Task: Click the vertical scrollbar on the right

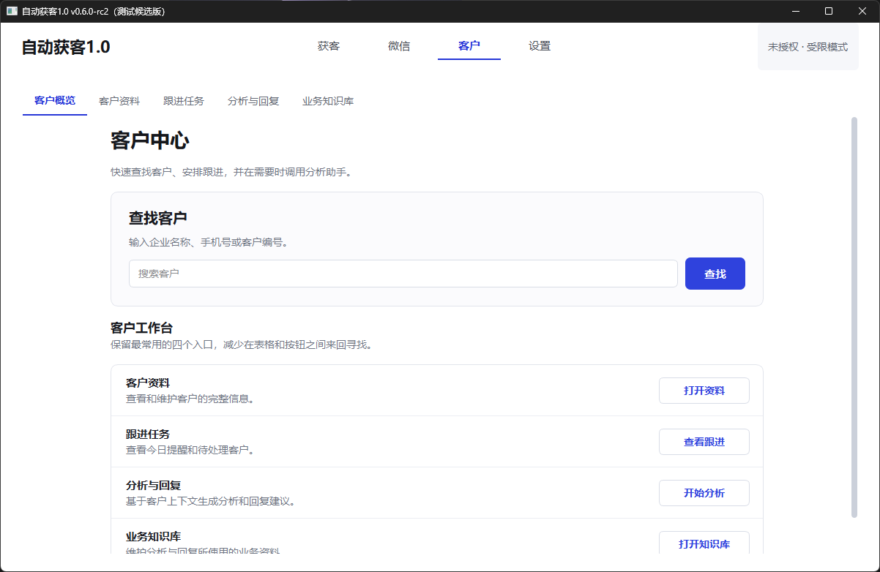Action: pyautogui.click(x=854, y=317)
